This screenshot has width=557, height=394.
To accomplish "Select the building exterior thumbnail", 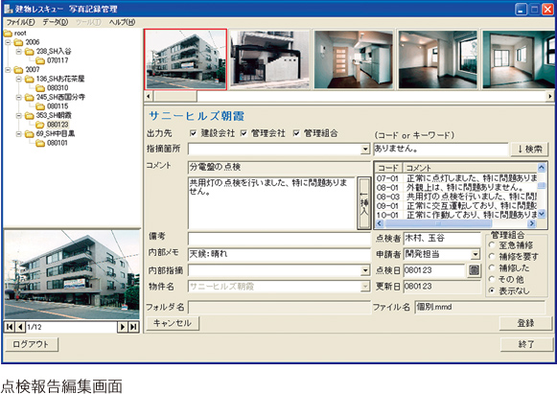I will (185, 59).
